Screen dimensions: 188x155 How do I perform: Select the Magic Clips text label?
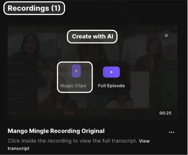[73, 86]
